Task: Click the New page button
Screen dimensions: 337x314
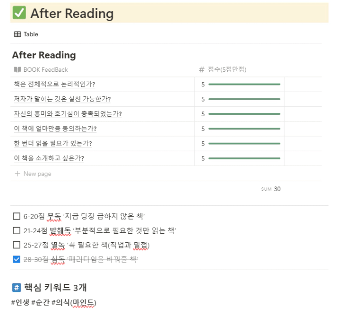Action: [x=37, y=174]
